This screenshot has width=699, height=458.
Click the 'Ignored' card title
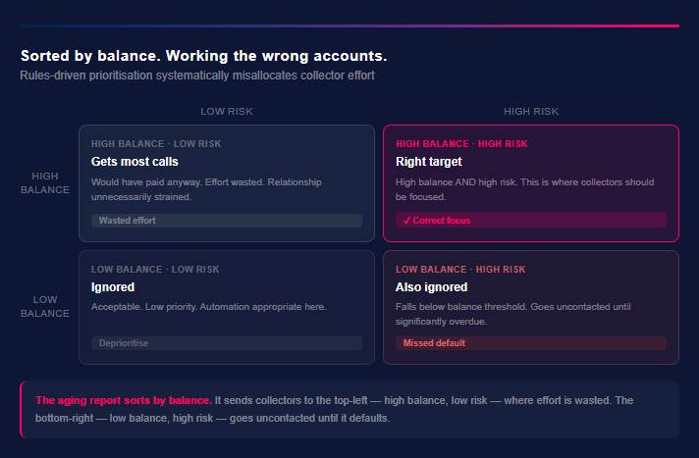(113, 287)
